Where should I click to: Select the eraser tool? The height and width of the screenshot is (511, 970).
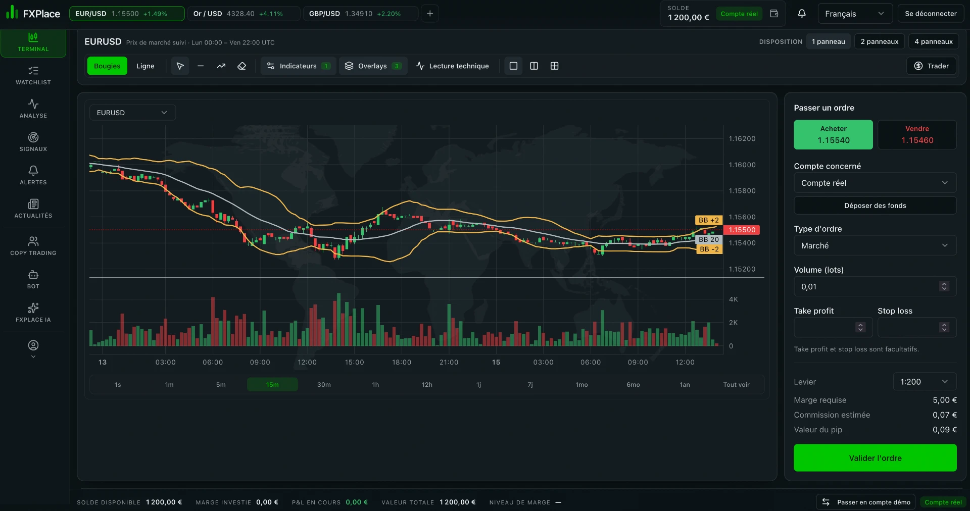click(x=242, y=66)
